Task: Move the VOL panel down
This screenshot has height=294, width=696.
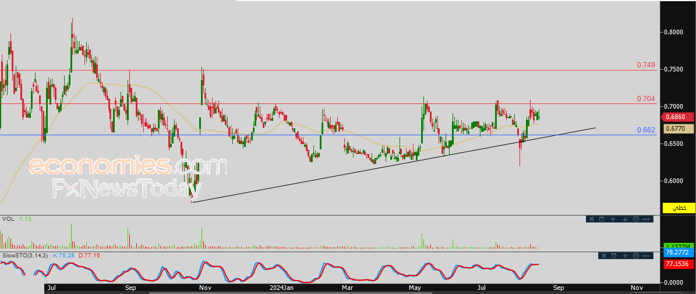Action: click(624, 219)
